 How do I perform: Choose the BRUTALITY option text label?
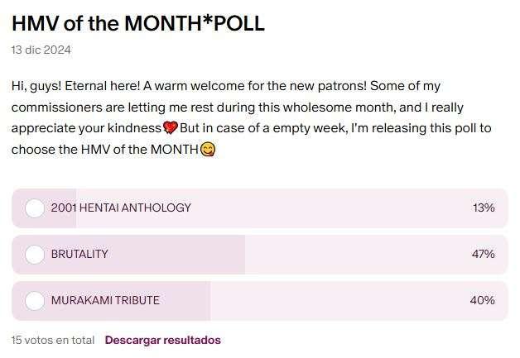(79, 255)
